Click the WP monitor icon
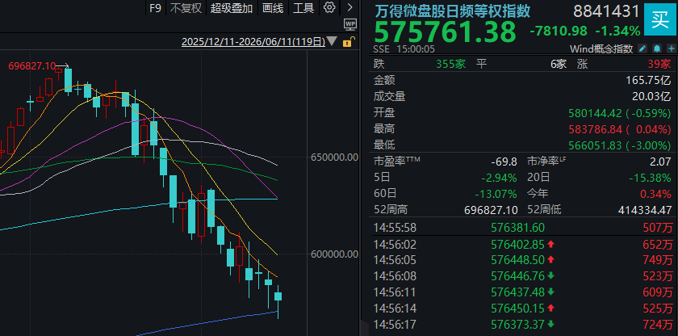Screen dimensions: 678x336 pyautogui.click(x=350, y=23)
